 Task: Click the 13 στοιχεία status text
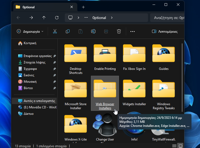click(23, 146)
